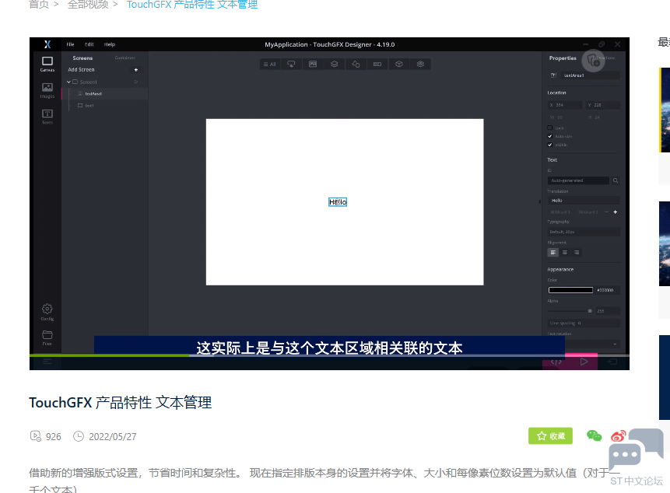
Task: Toggle the Visible checkbox
Action: click(550, 145)
